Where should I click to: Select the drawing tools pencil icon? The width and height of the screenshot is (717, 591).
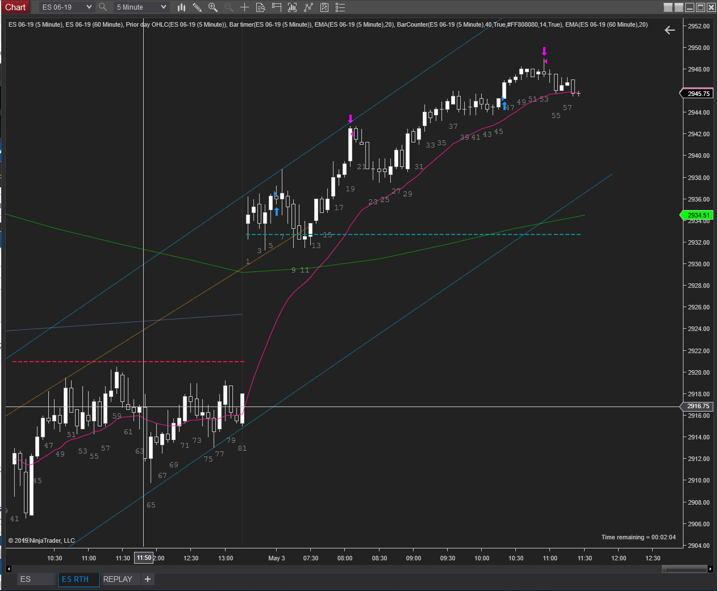click(197, 7)
